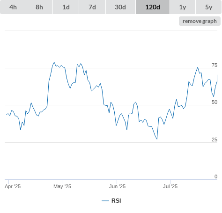Switch to the 8h time range

tap(39, 7)
